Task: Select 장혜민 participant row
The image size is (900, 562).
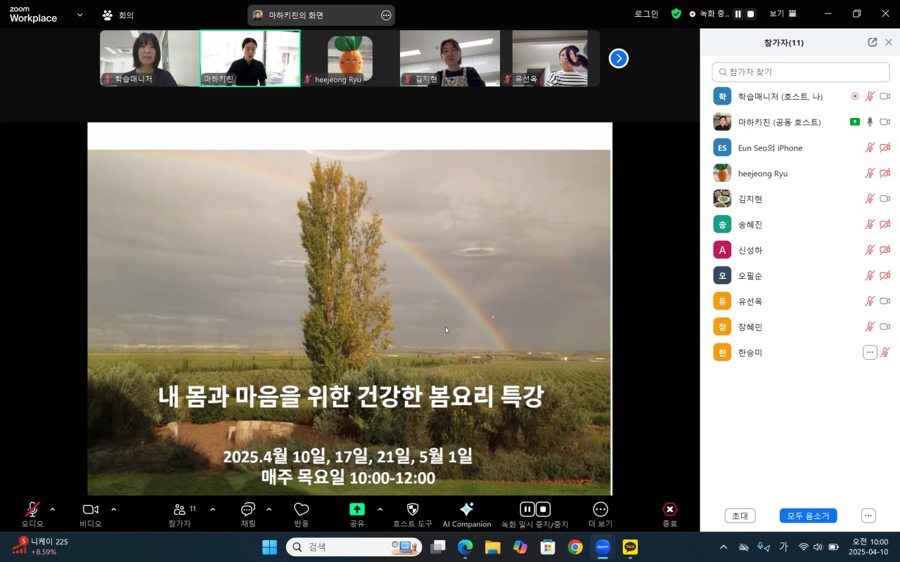Action: pyautogui.click(x=801, y=327)
